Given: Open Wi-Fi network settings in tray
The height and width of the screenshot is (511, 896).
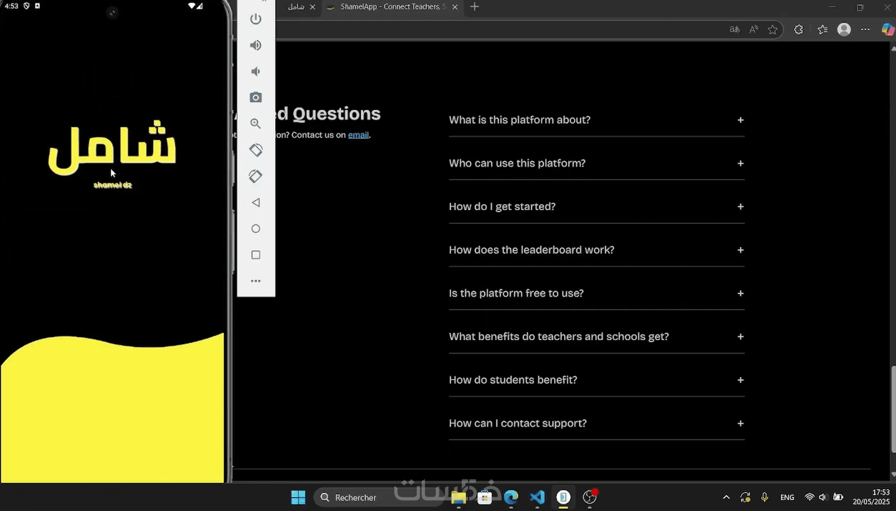Looking at the screenshot, I should pyautogui.click(x=810, y=497).
